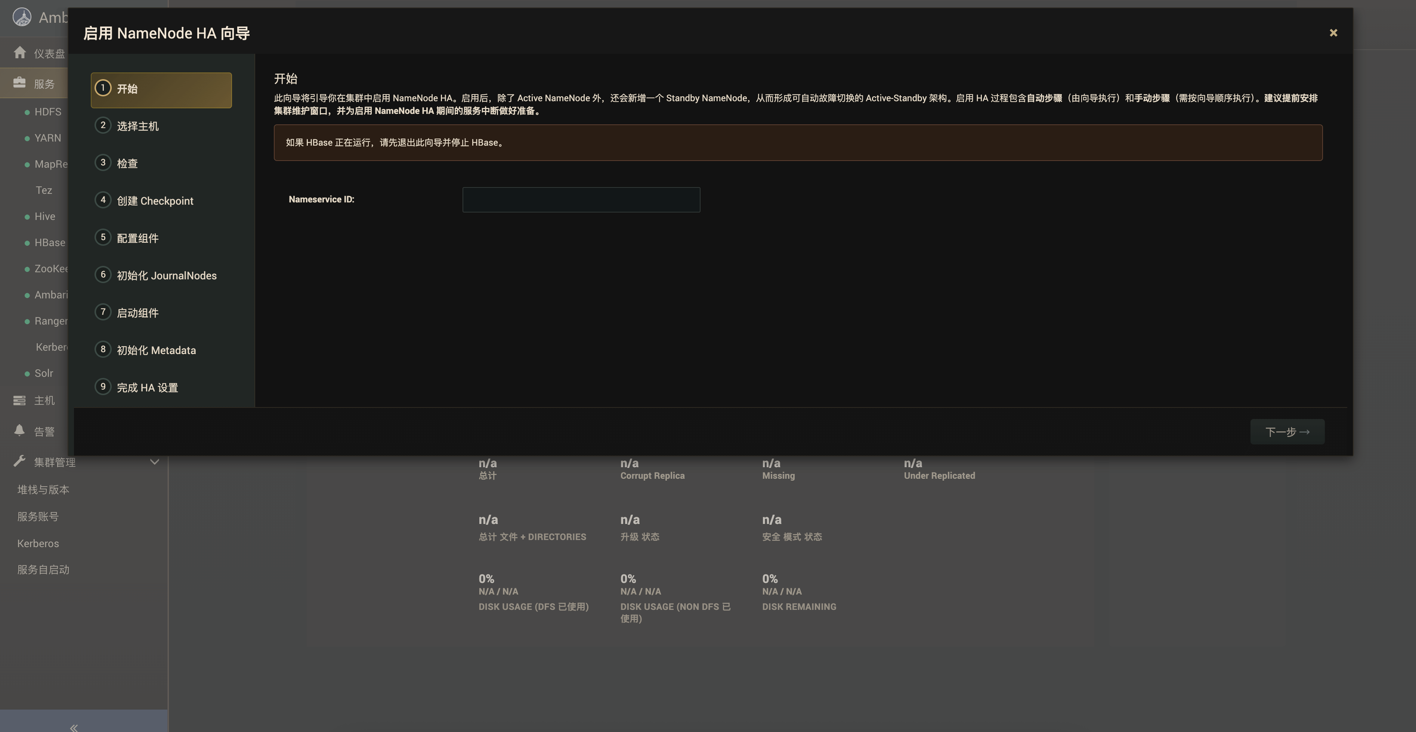Open the HDFS service

click(48, 112)
